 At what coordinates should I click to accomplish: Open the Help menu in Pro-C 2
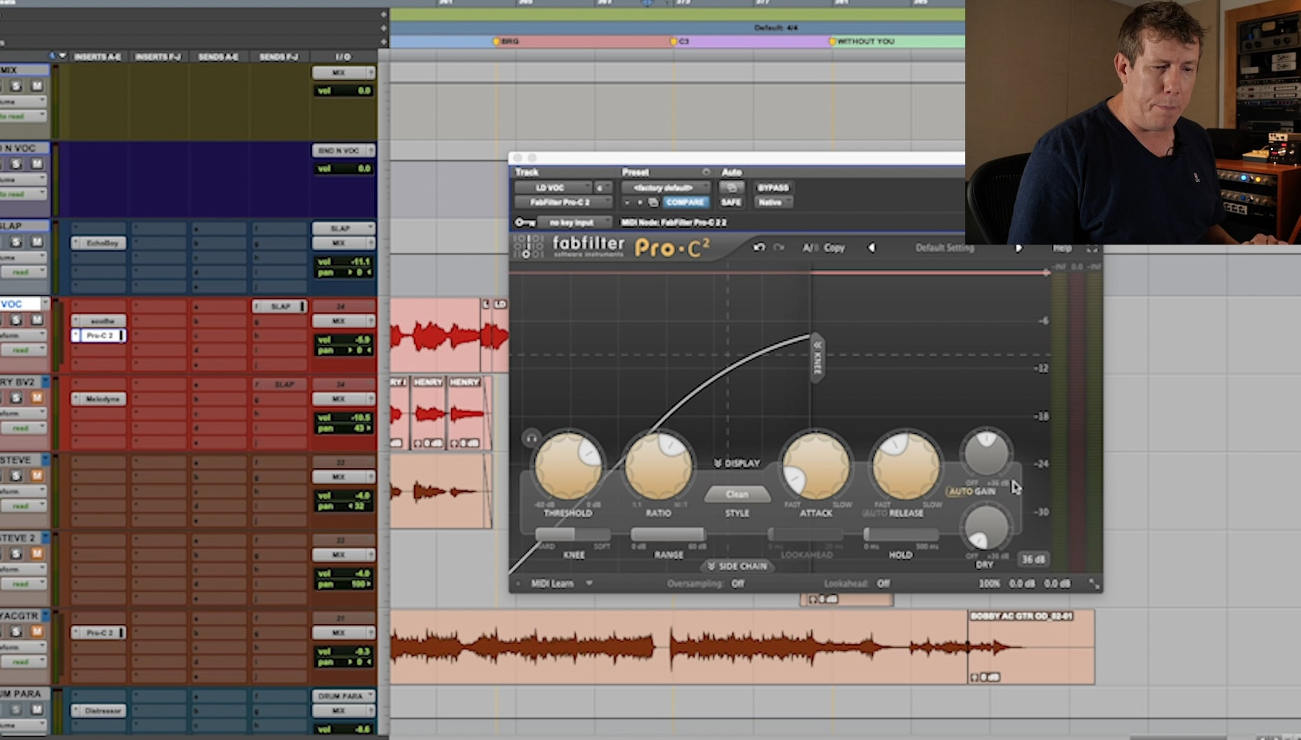(1062, 248)
